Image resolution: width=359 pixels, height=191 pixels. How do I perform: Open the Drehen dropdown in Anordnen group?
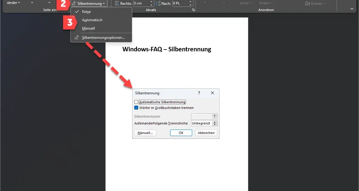coord(315,3)
